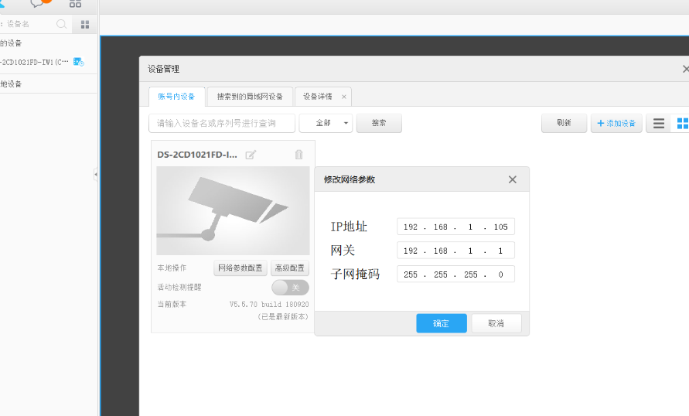Viewport: 689px width, 416px height.
Task: Click the 网关 input field
Action: click(x=455, y=251)
